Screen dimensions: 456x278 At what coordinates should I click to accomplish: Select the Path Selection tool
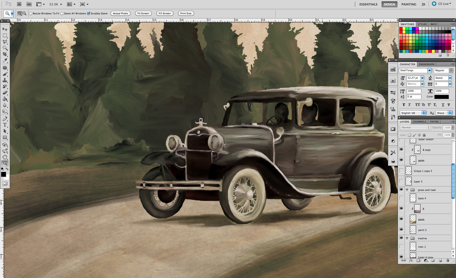[x=5, y=131]
